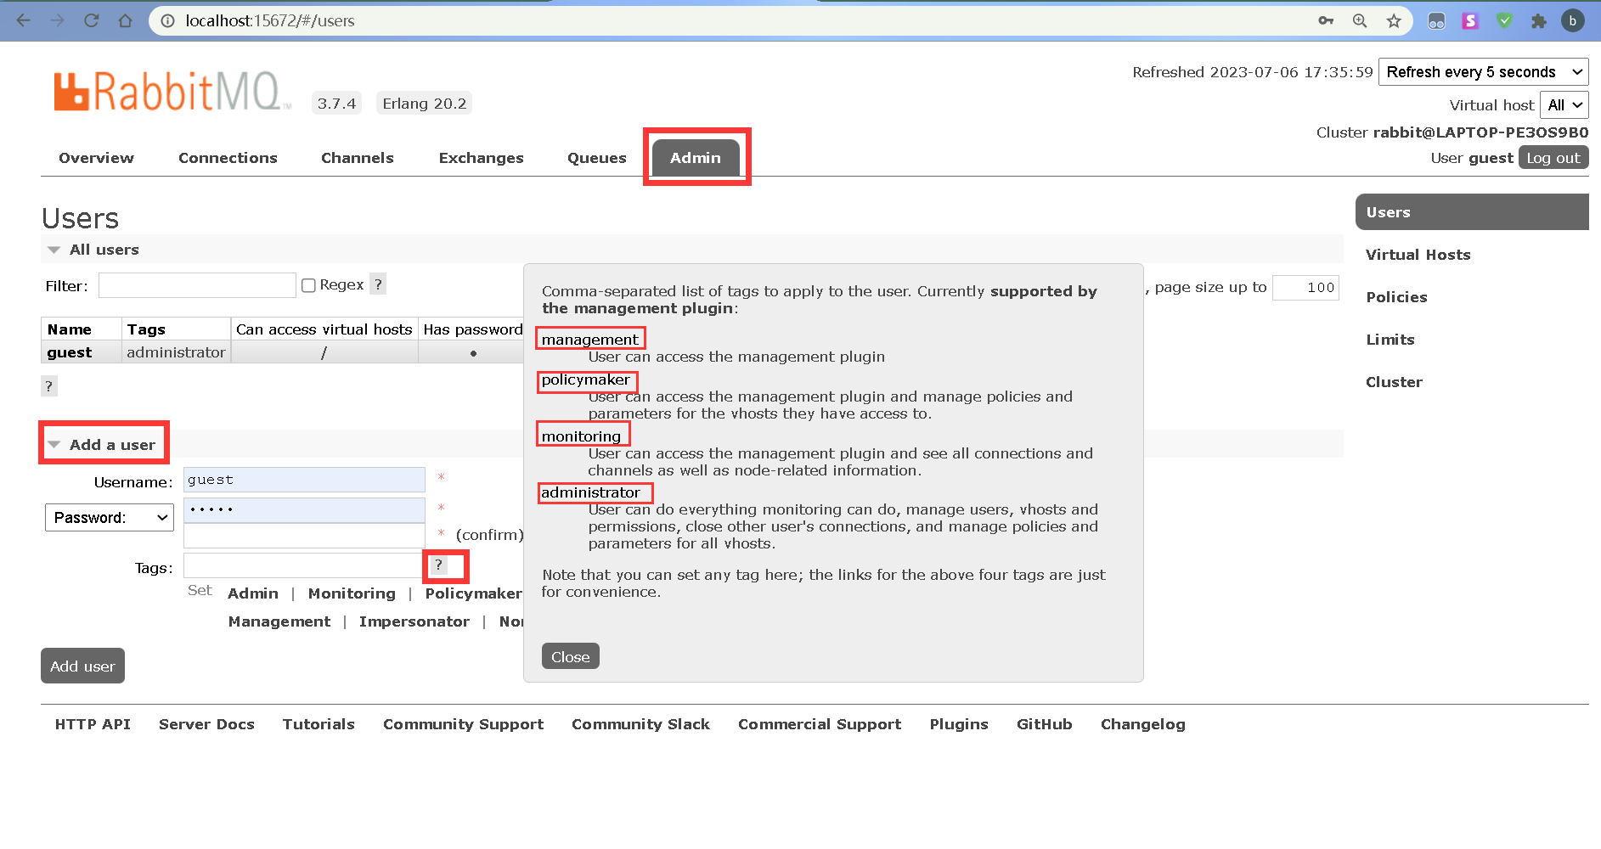Switch to the Queues tab
1601x849 pixels.
click(x=597, y=158)
